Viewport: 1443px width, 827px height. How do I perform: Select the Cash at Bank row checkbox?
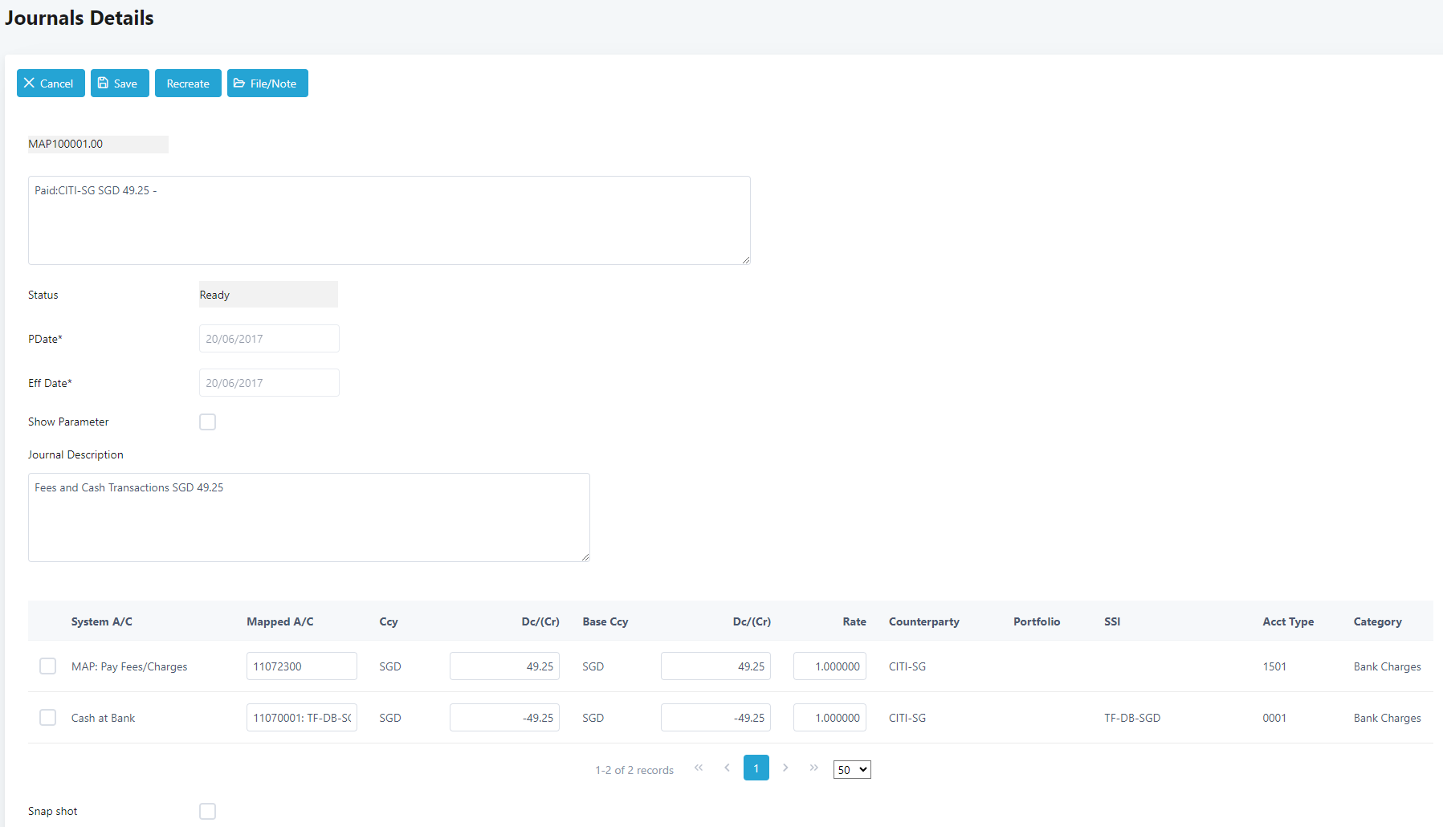48,718
